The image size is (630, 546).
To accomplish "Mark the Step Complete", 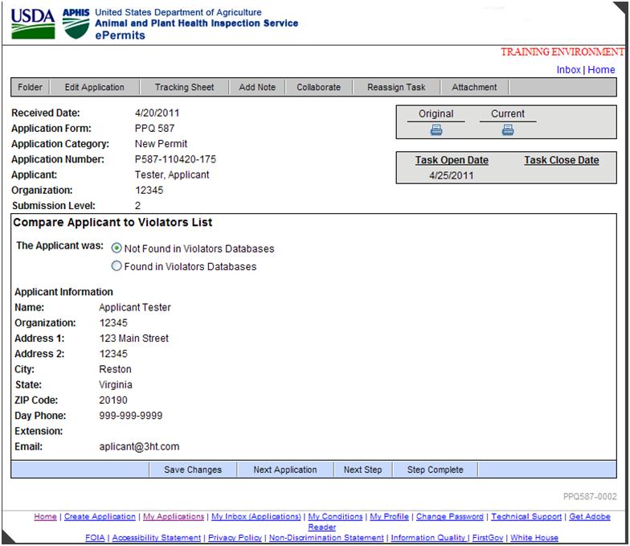I will coord(435,470).
